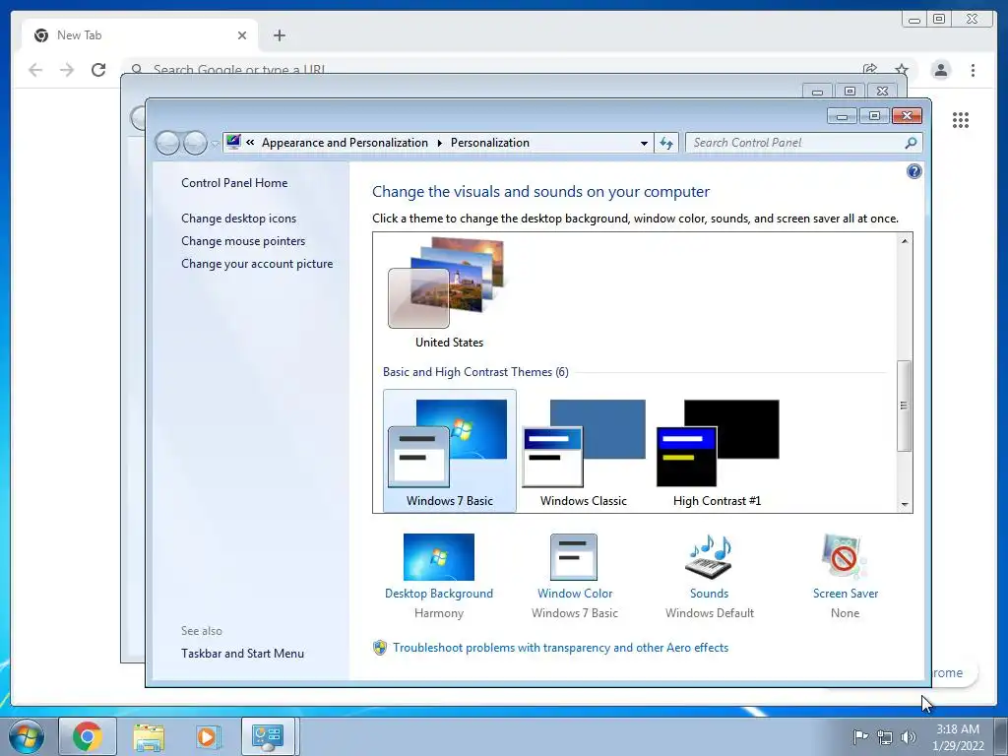Apply the High Contrast #1 theme

[717, 451]
